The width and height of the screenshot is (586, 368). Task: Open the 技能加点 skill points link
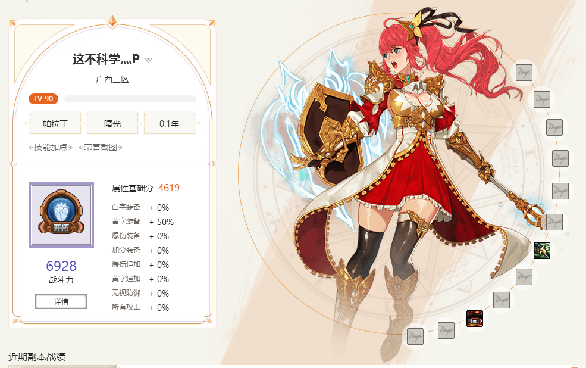tap(51, 147)
